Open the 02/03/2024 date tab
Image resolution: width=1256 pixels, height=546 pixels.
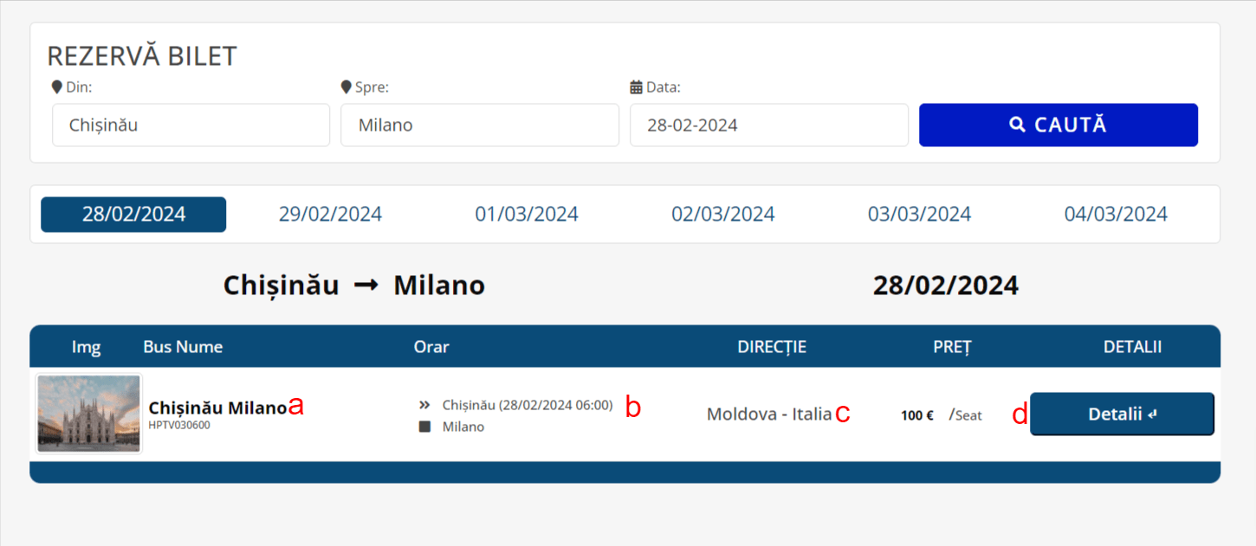(x=723, y=215)
